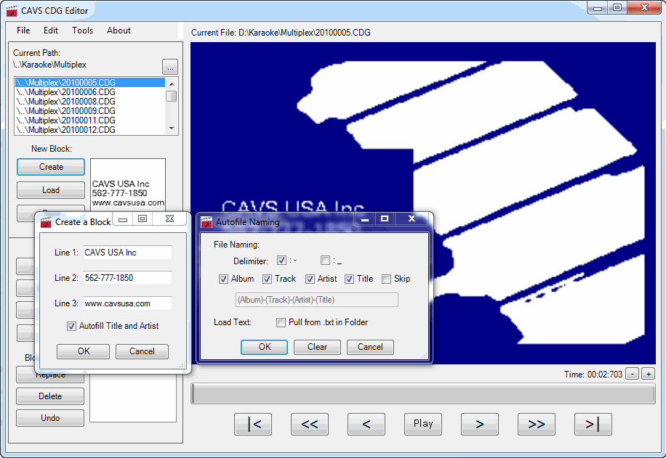Image resolution: width=666 pixels, height=458 pixels.
Task: Select 20100008.CDG in file list
Action: click(x=90, y=102)
